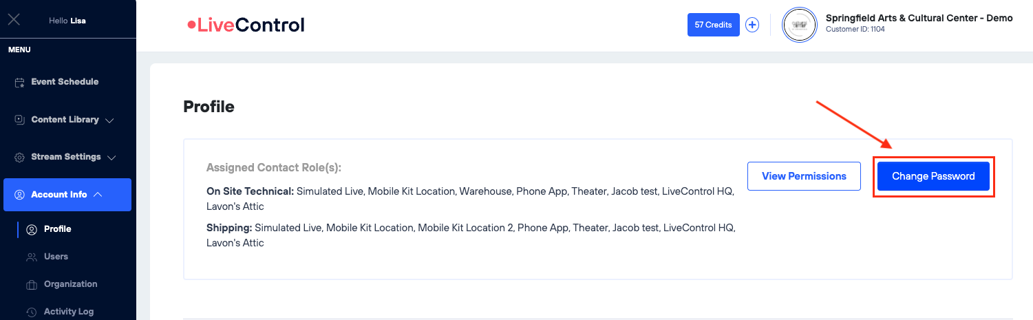Image resolution: width=1033 pixels, height=320 pixels.
Task: Click the Stream Settings gear icon
Action: [20, 157]
